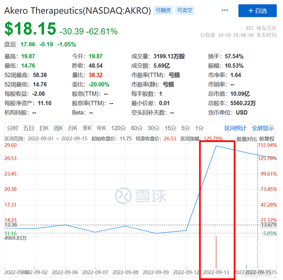Click the 2022-09-13 date on chart axis

[216, 272]
